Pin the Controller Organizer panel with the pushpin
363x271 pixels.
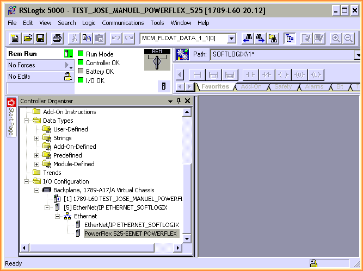(x=179, y=101)
